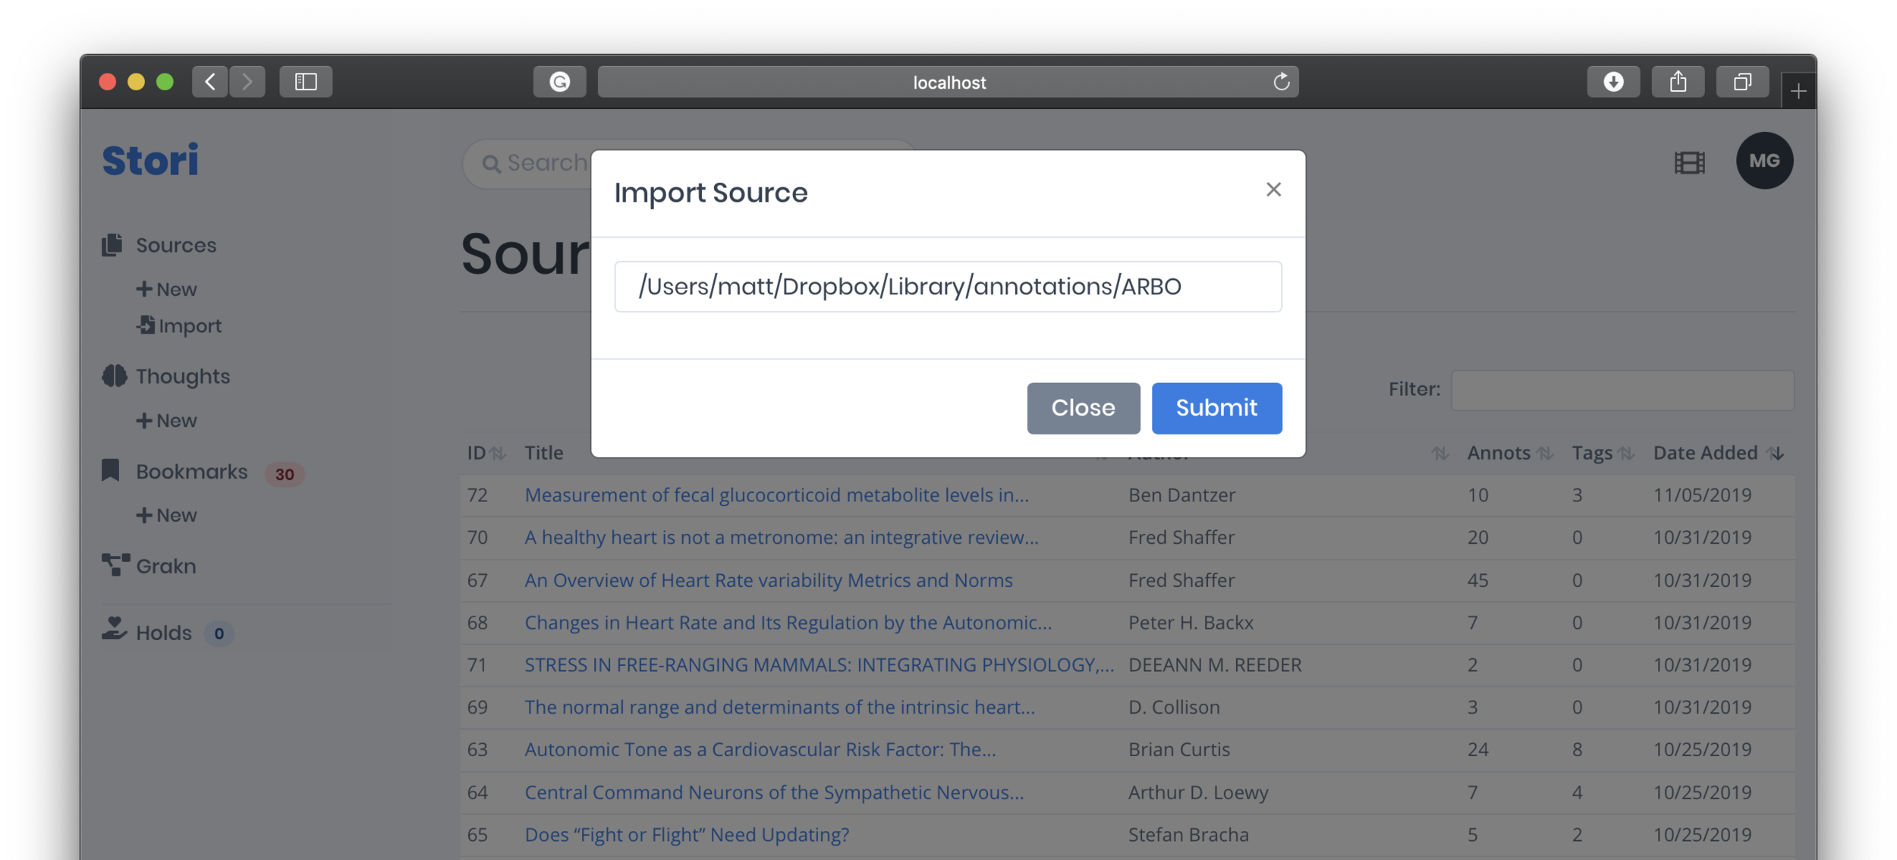Expand Thoughts section in sidebar

tap(183, 375)
